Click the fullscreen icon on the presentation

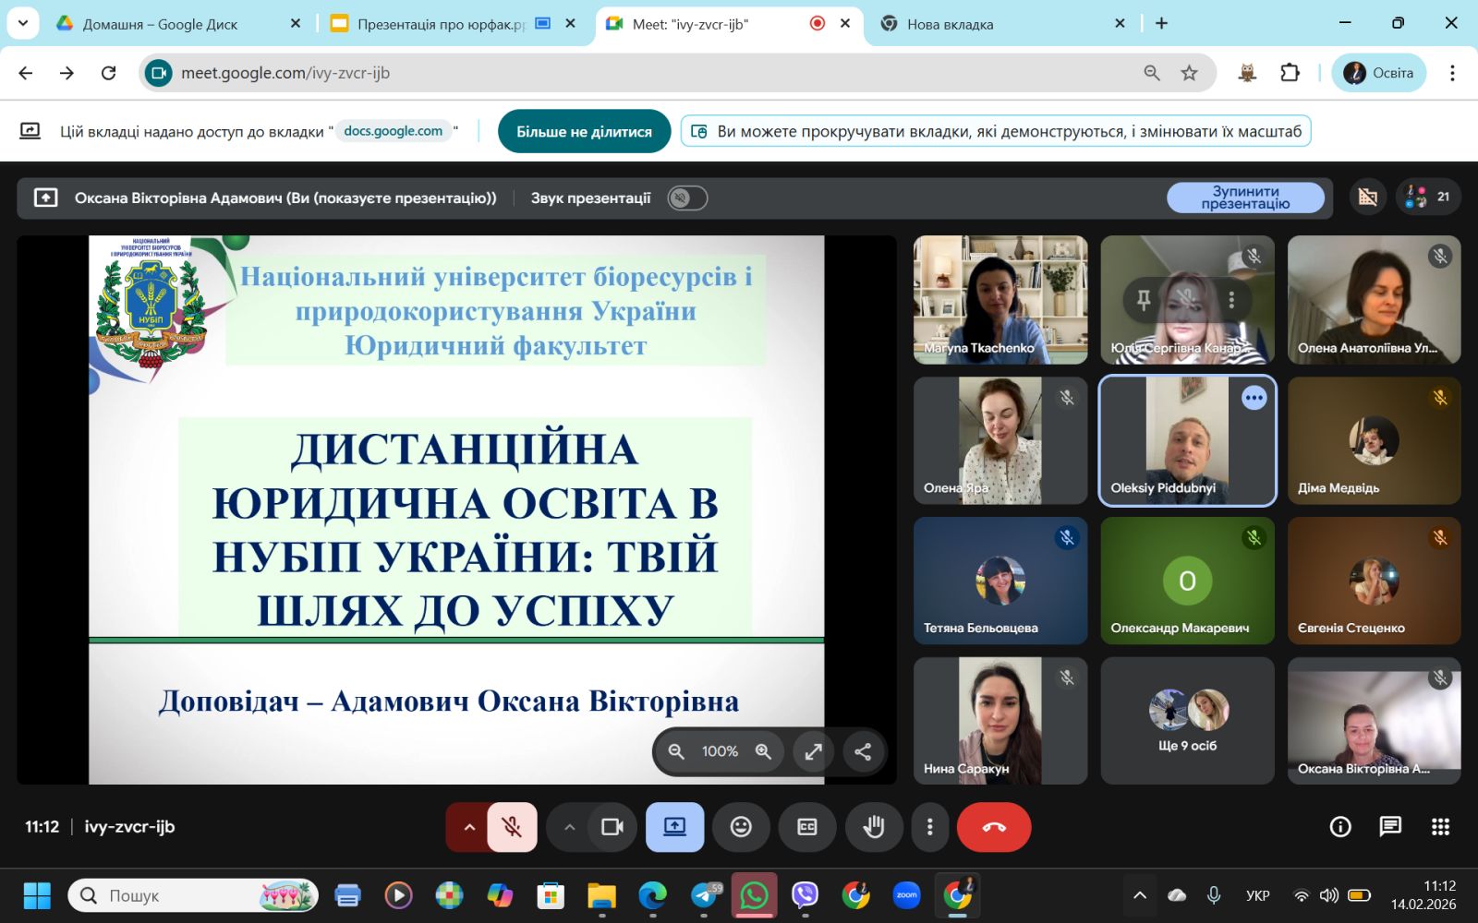click(813, 751)
